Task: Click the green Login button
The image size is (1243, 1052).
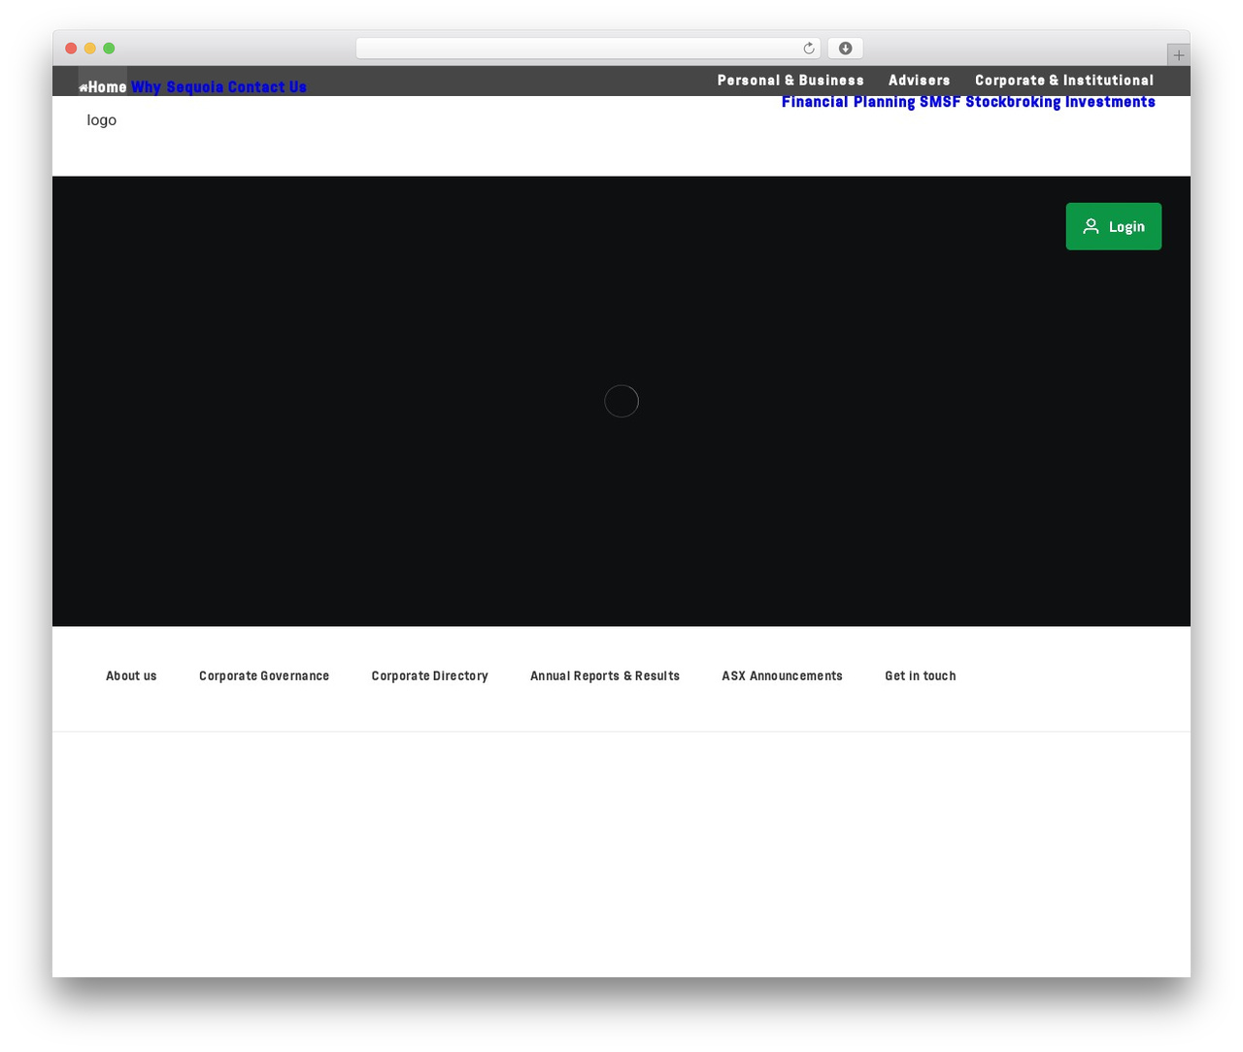Action: pyautogui.click(x=1114, y=226)
